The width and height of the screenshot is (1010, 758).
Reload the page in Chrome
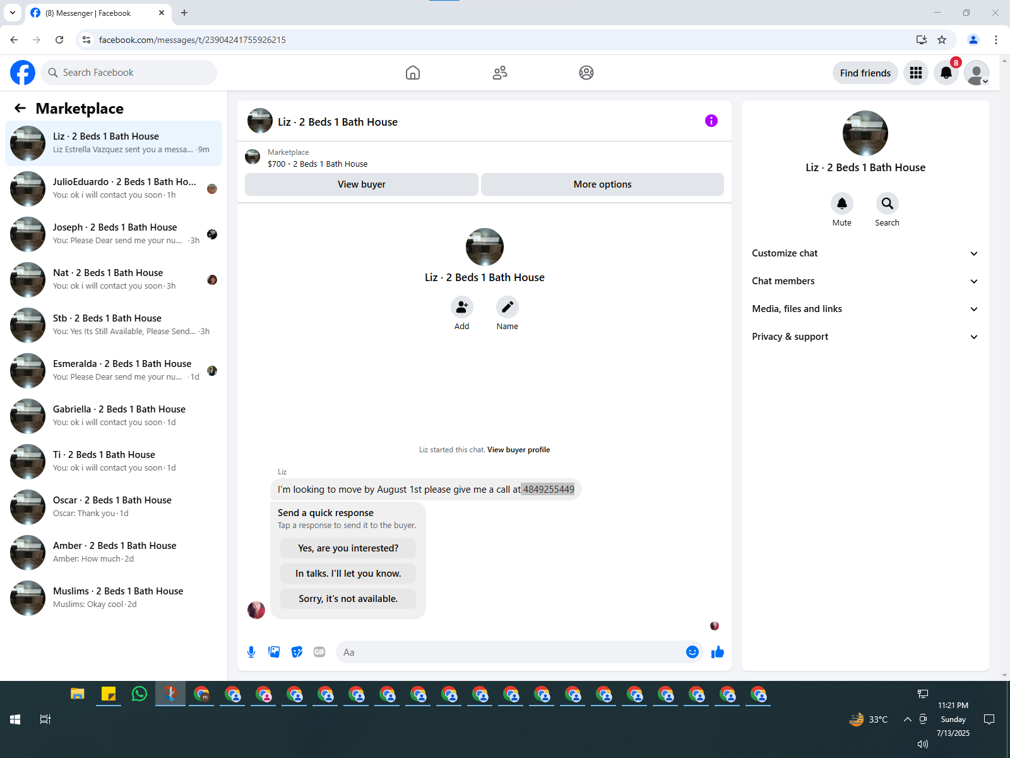click(59, 40)
